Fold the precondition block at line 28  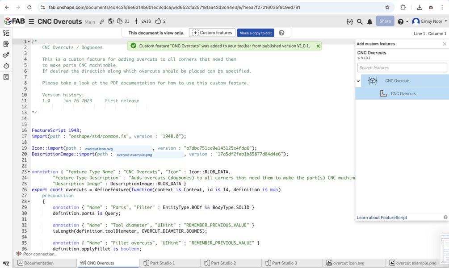[x=29, y=201]
